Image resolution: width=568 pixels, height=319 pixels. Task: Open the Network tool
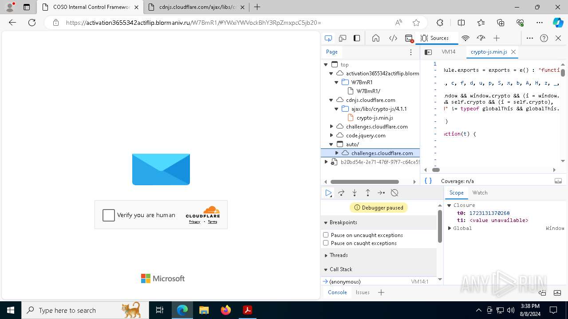point(465,38)
